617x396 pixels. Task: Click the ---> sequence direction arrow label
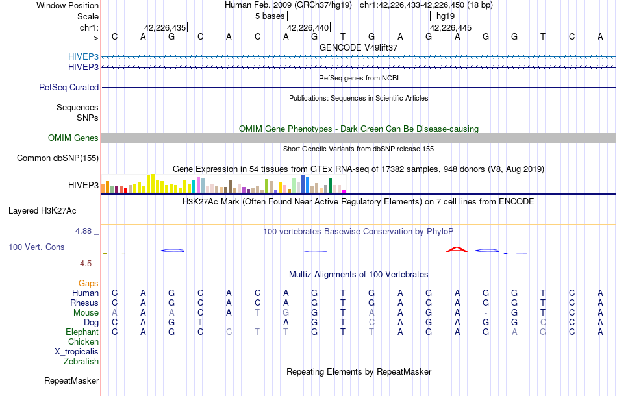[92, 38]
